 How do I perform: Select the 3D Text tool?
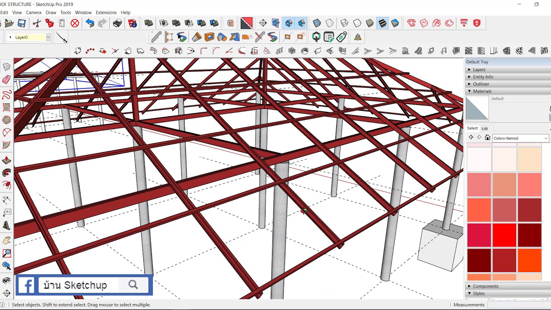point(6,226)
